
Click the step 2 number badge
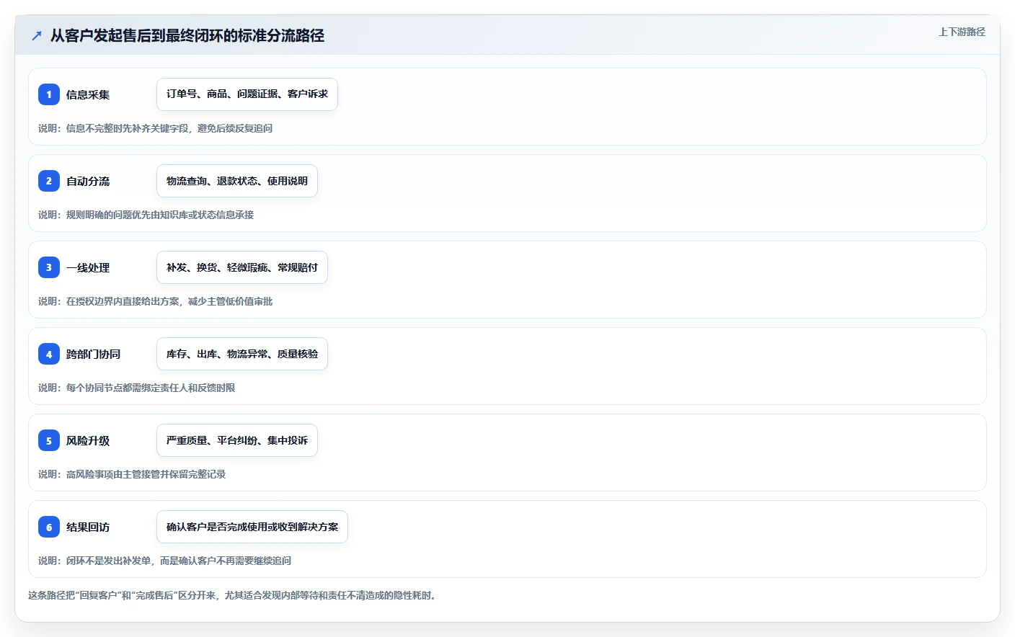[x=49, y=181]
